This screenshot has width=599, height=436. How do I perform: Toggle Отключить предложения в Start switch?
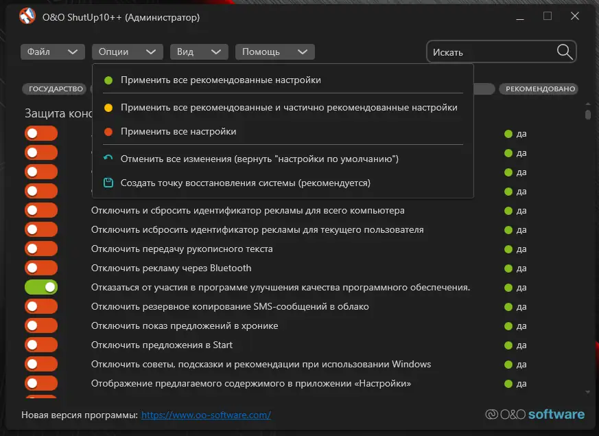41,345
